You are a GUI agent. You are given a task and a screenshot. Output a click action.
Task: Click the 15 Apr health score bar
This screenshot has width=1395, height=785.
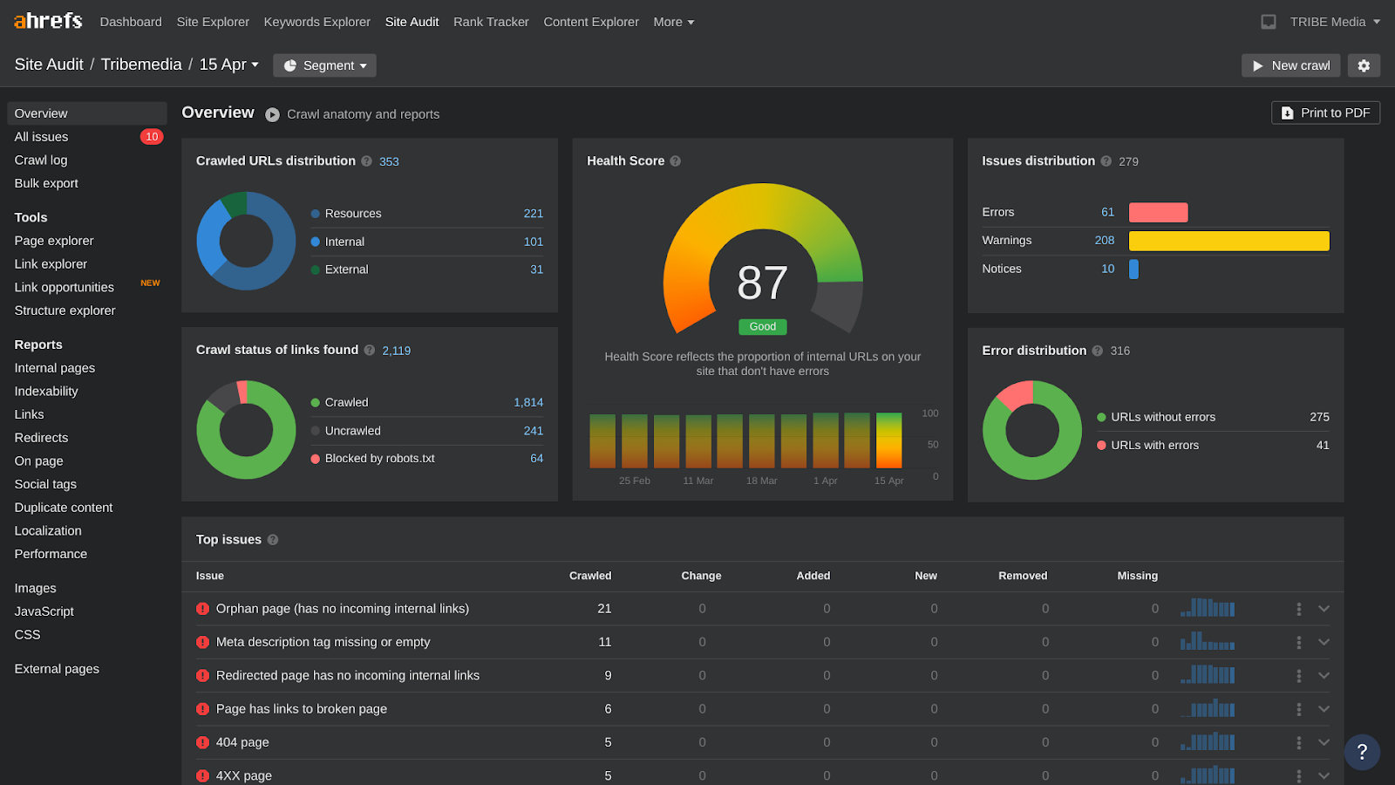click(x=888, y=440)
